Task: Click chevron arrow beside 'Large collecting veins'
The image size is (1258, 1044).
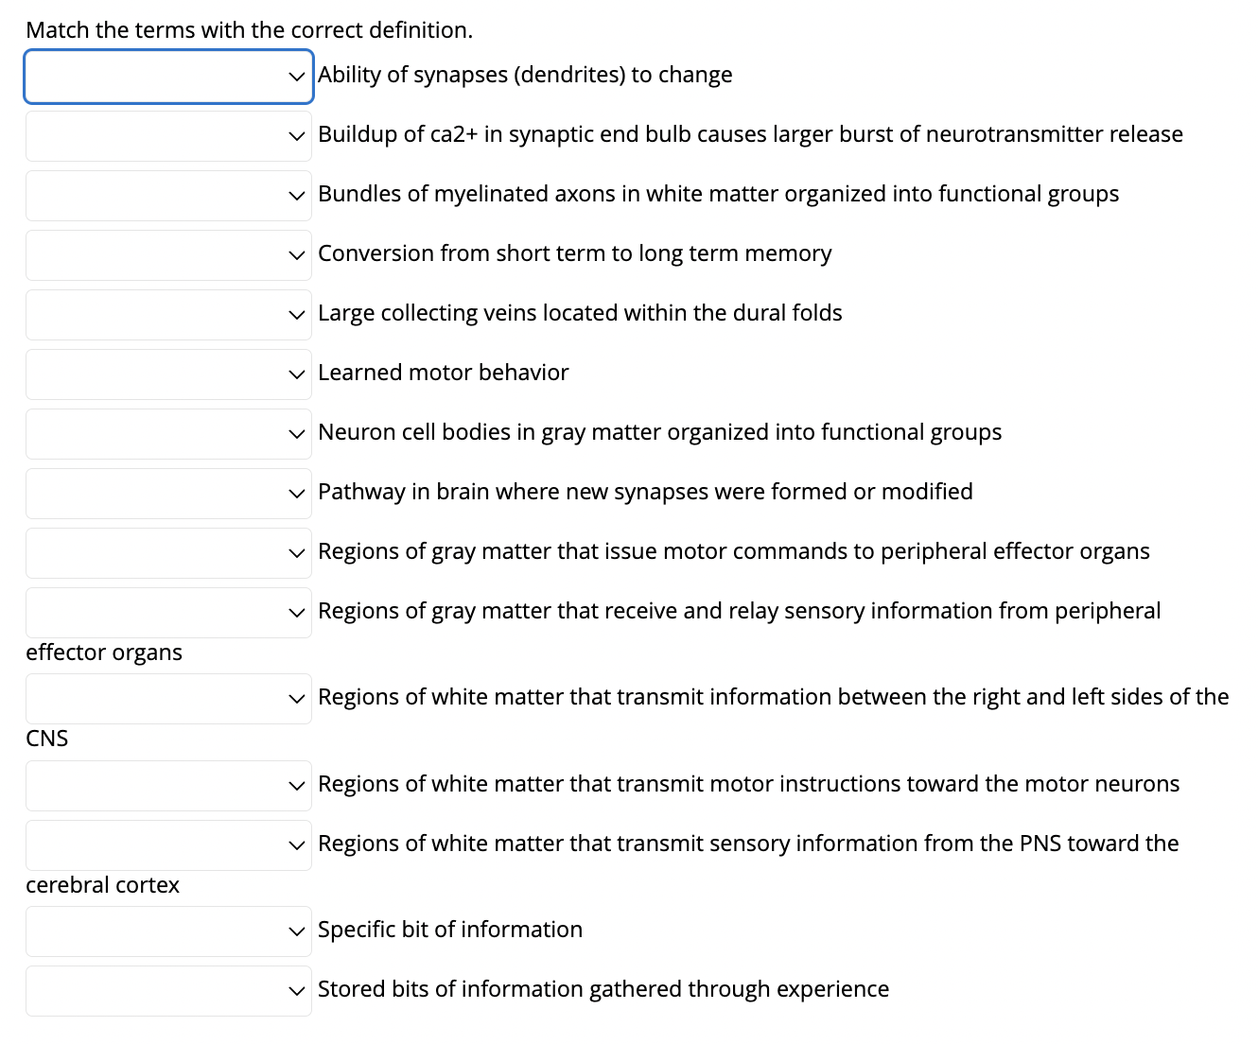Action: [x=297, y=315]
